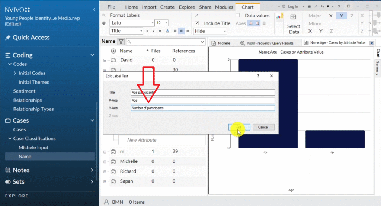The width and height of the screenshot is (381, 206).
Task: Toggle Major gridlines Y button
Action: point(342,16)
